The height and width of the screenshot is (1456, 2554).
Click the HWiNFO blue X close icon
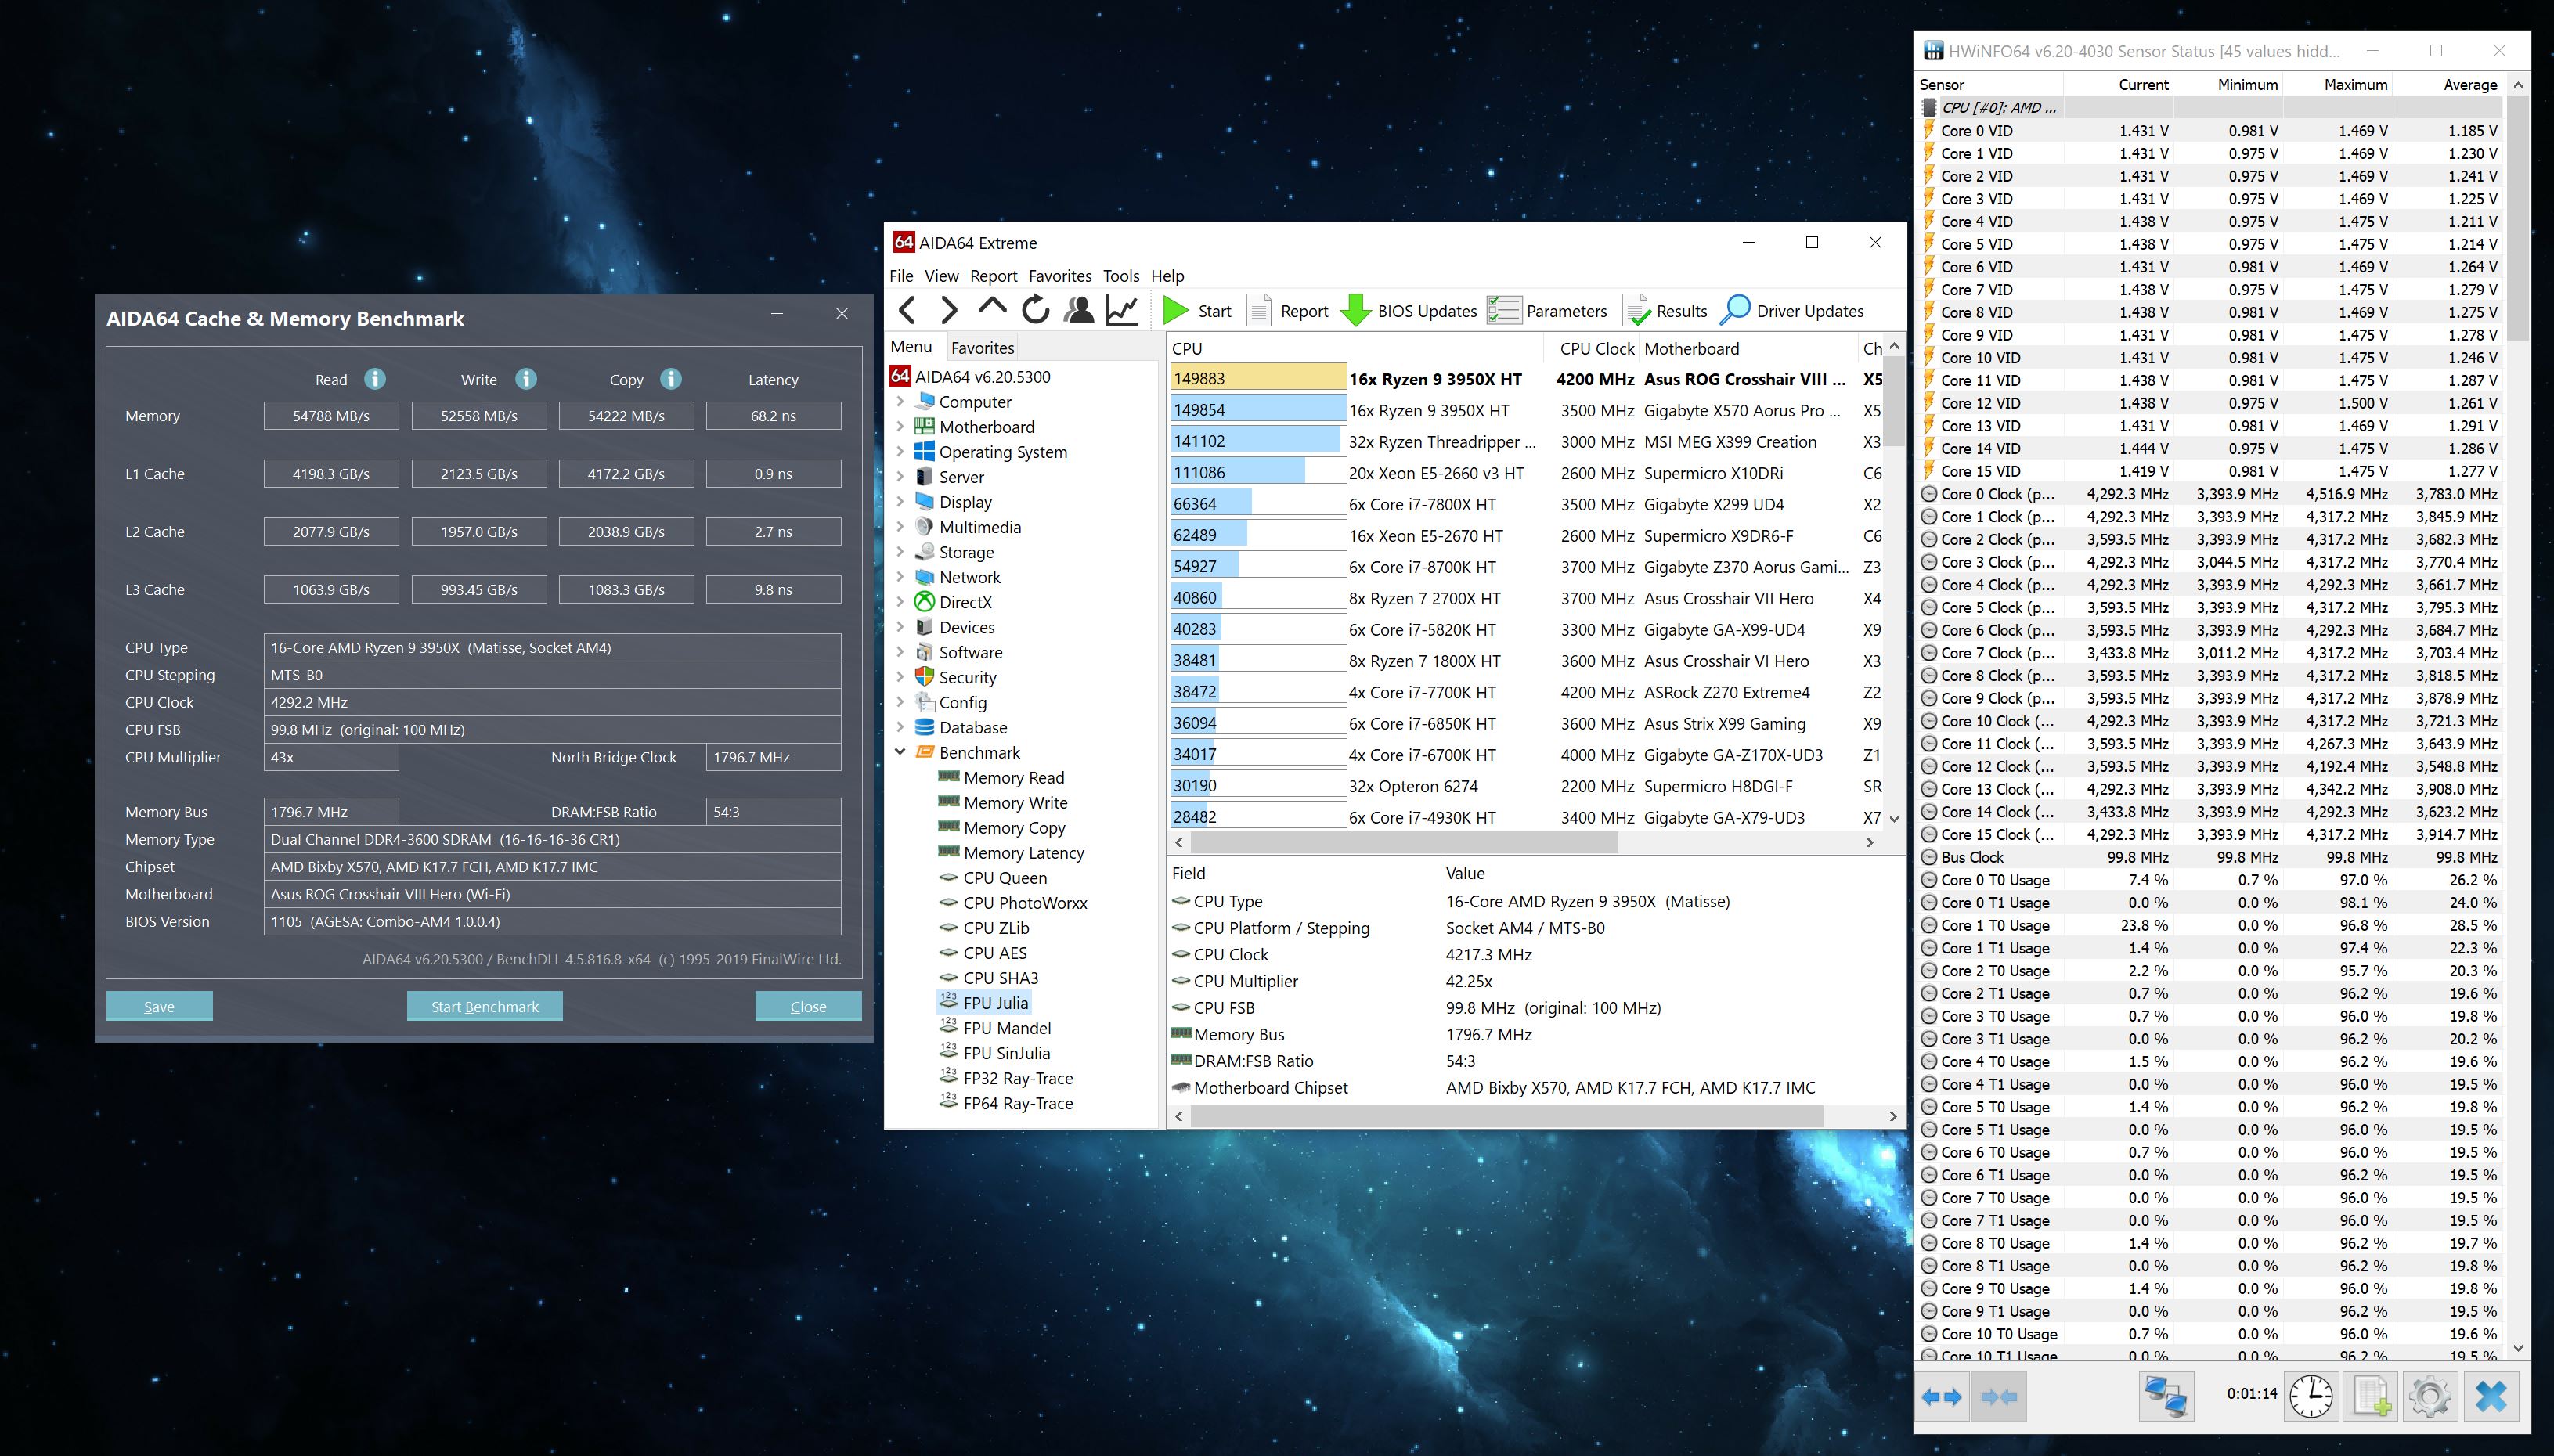click(2492, 1396)
